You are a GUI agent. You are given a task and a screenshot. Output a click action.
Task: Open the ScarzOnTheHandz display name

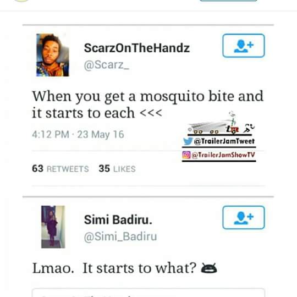point(137,48)
